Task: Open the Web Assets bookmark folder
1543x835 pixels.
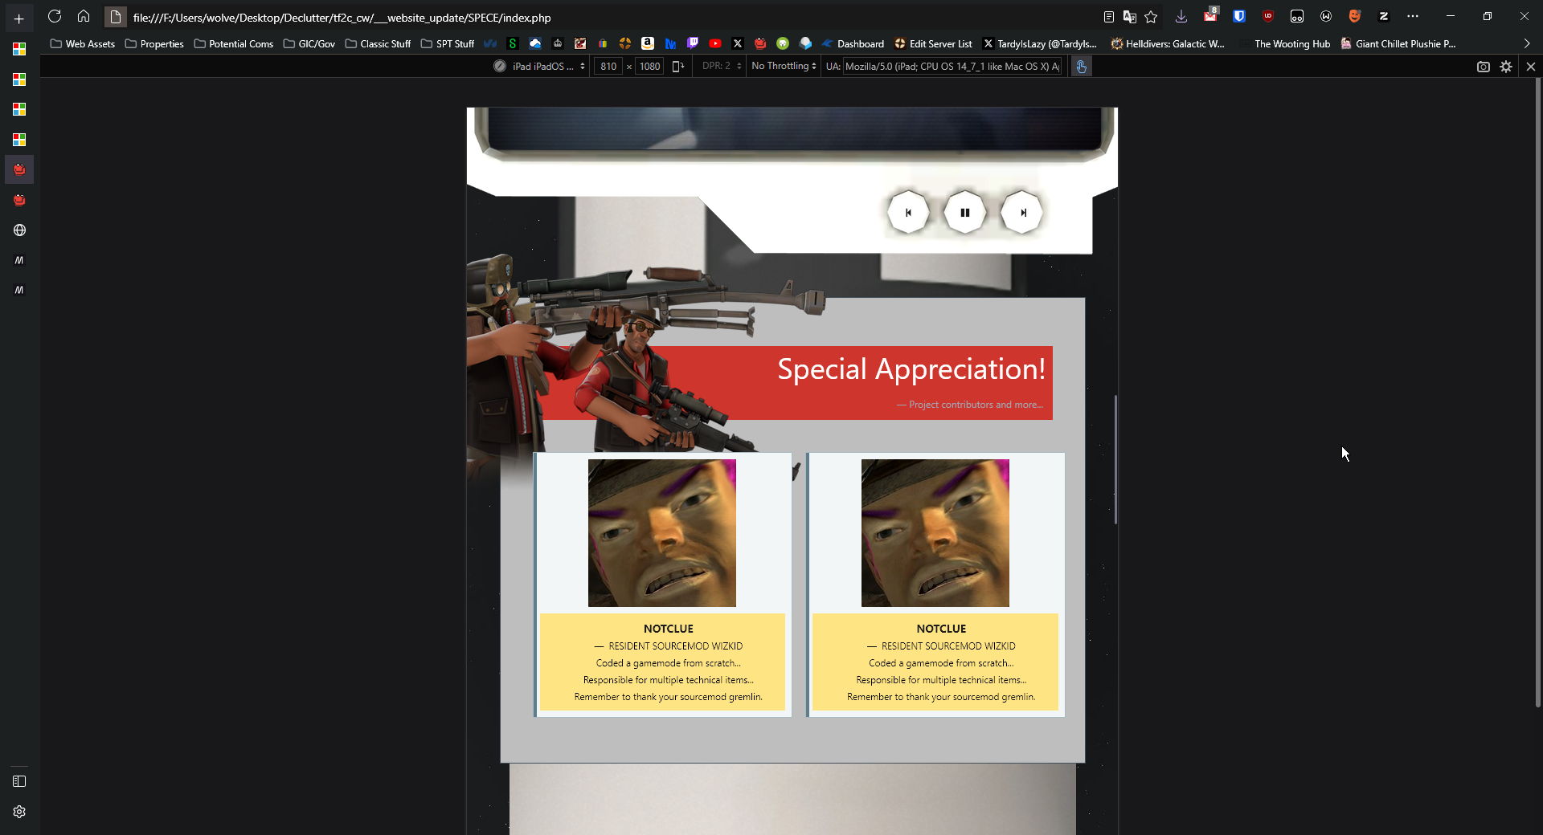Action: point(83,44)
